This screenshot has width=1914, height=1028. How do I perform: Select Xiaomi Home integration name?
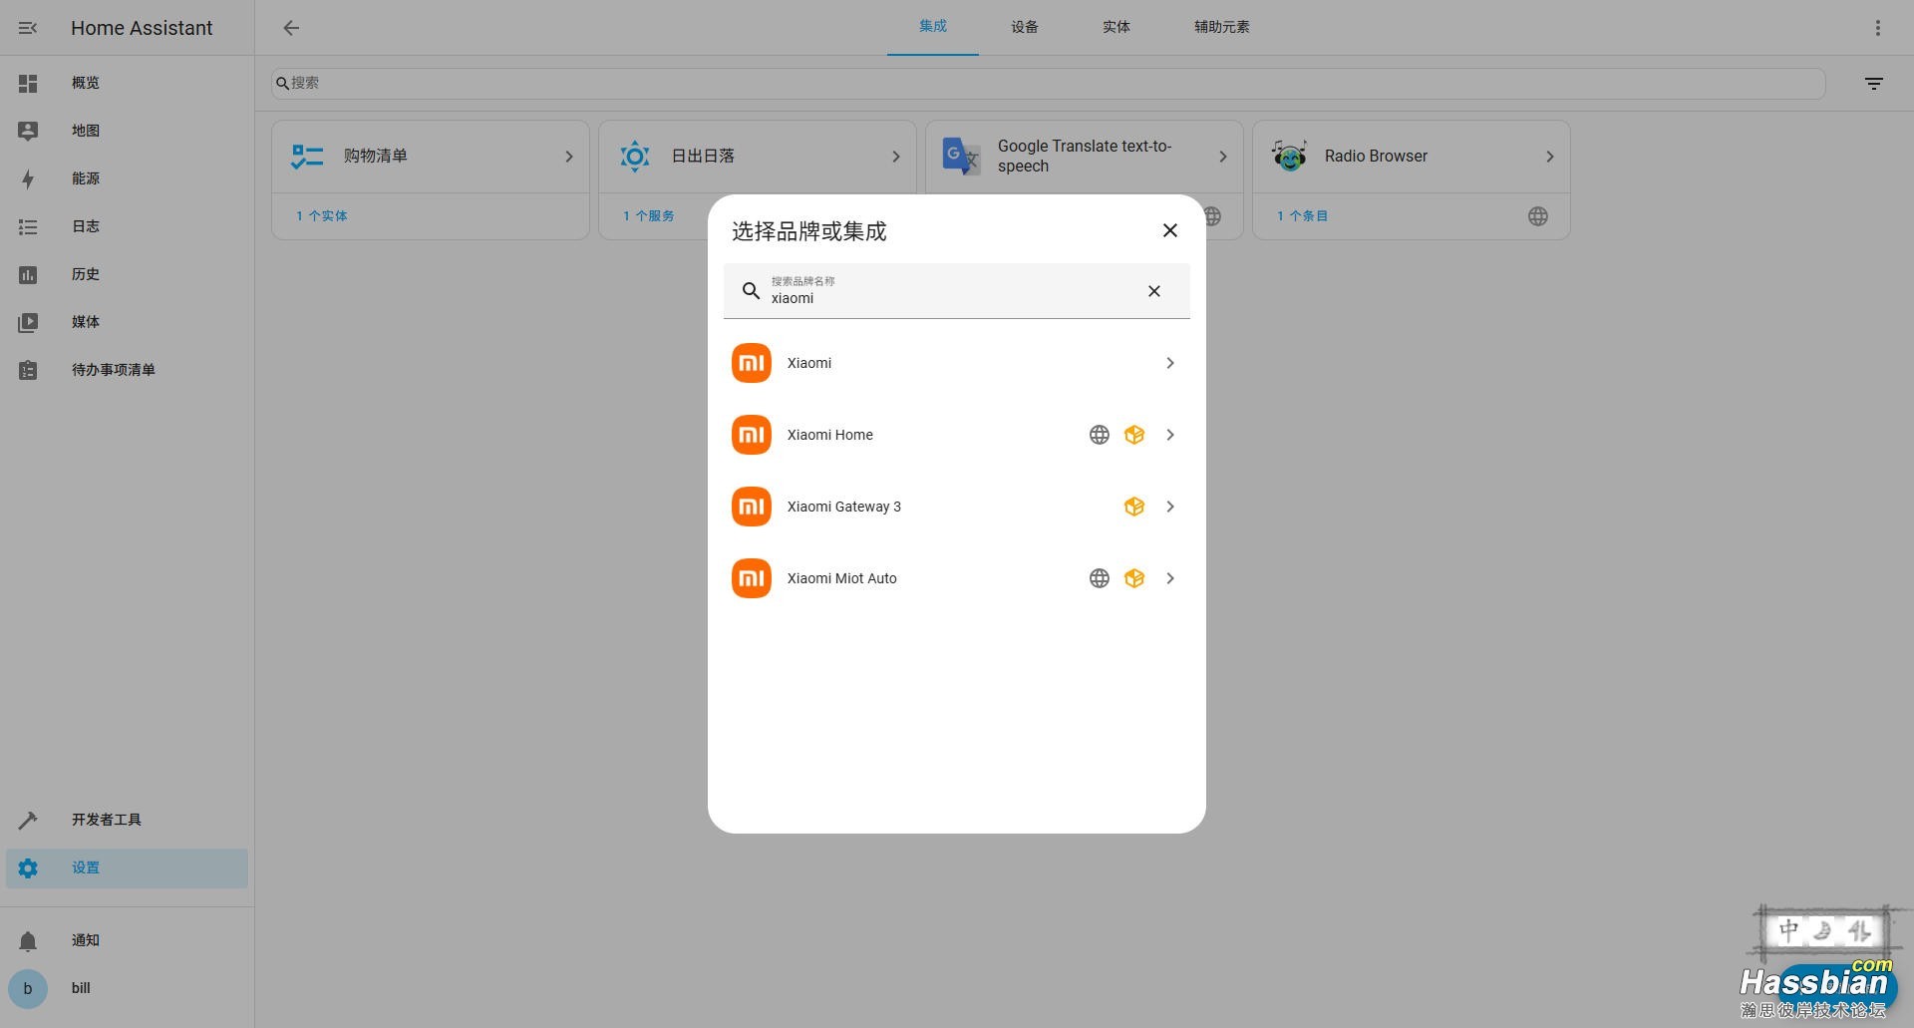point(830,435)
